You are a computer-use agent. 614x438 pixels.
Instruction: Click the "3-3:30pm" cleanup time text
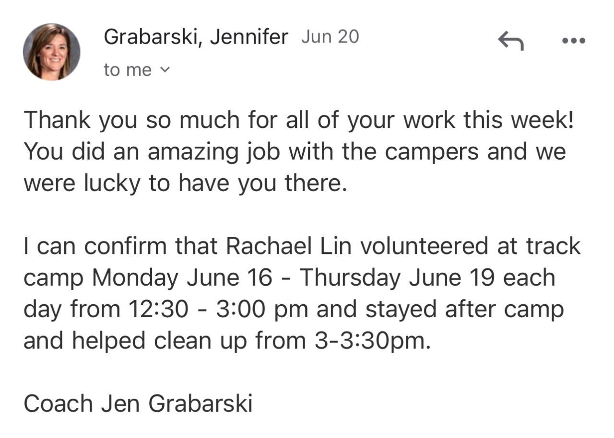click(x=373, y=341)
